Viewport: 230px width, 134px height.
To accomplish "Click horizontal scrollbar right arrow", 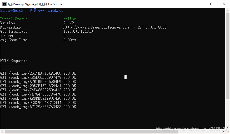I will pyautogui.click(x=223, y=132).
